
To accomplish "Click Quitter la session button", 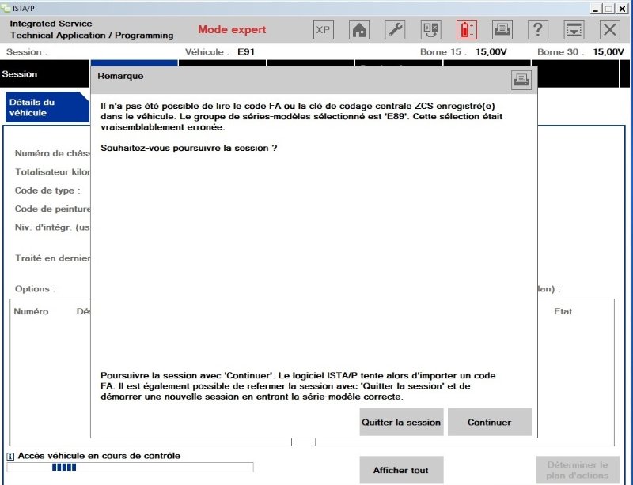I will pyautogui.click(x=401, y=422).
